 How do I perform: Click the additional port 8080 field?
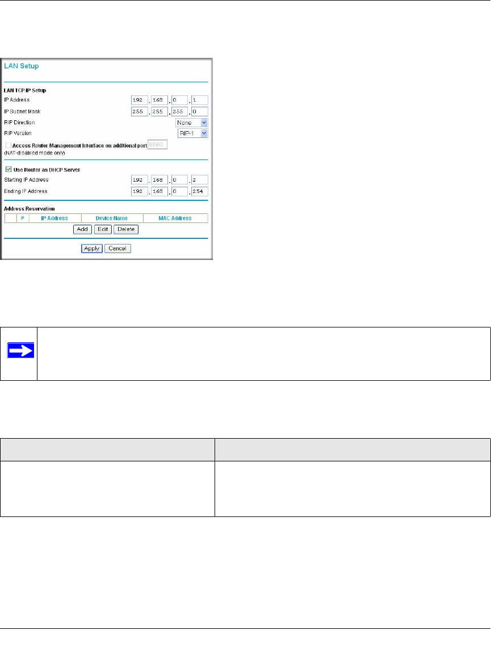pyautogui.click(x=158, y=145)
